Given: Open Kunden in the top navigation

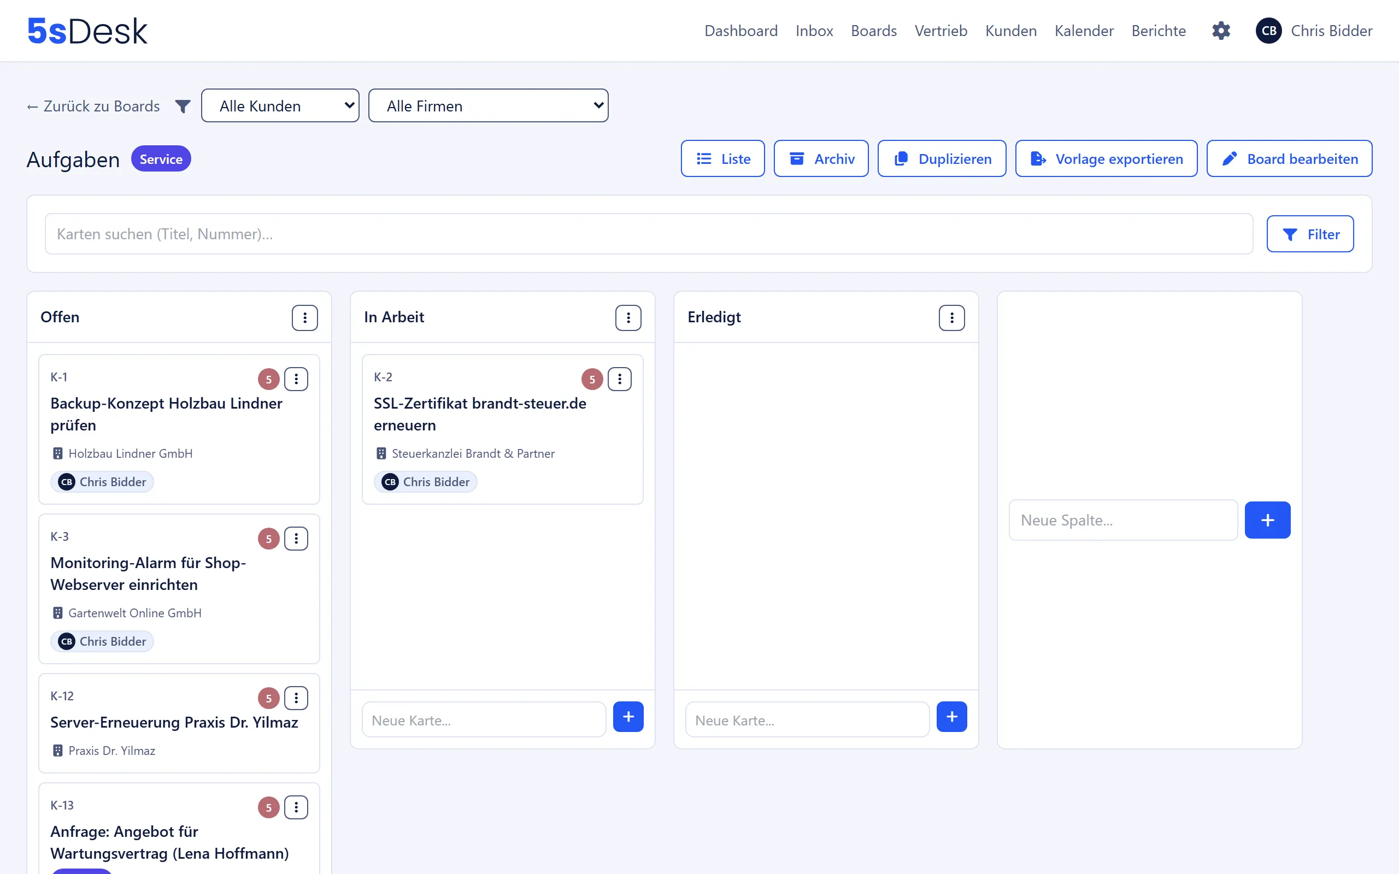Looking at the screenshot, I should (1010, 31).
